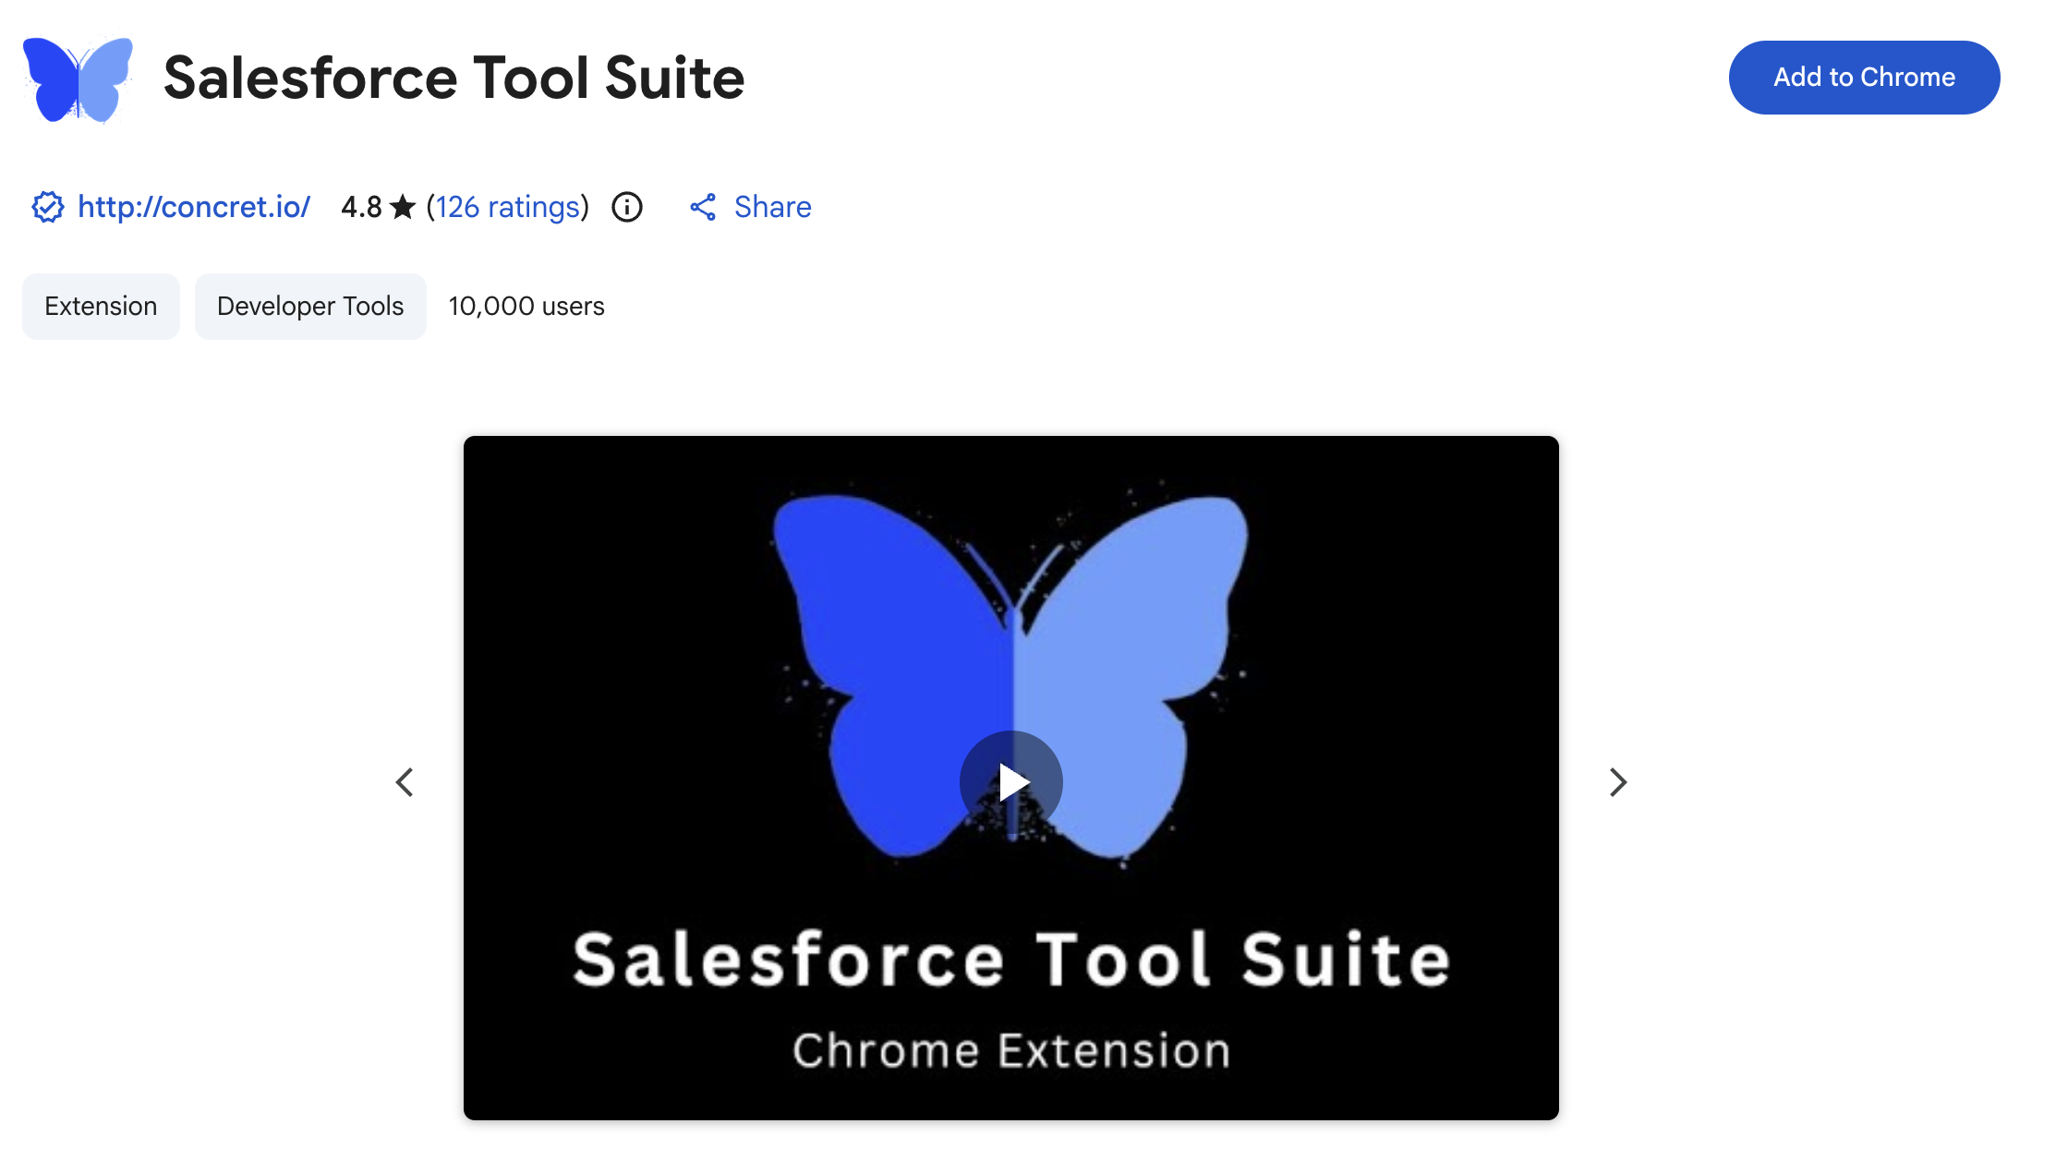Click the share icon
This screenshot has height=1160, width=2056.
click(703, 207)
